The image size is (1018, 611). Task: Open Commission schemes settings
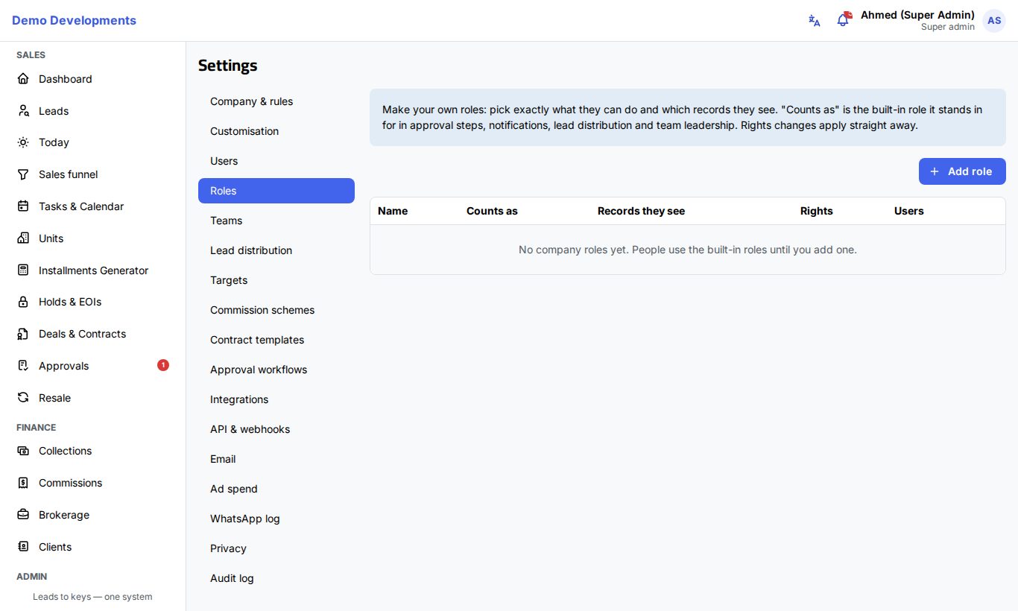click(276, 310)
